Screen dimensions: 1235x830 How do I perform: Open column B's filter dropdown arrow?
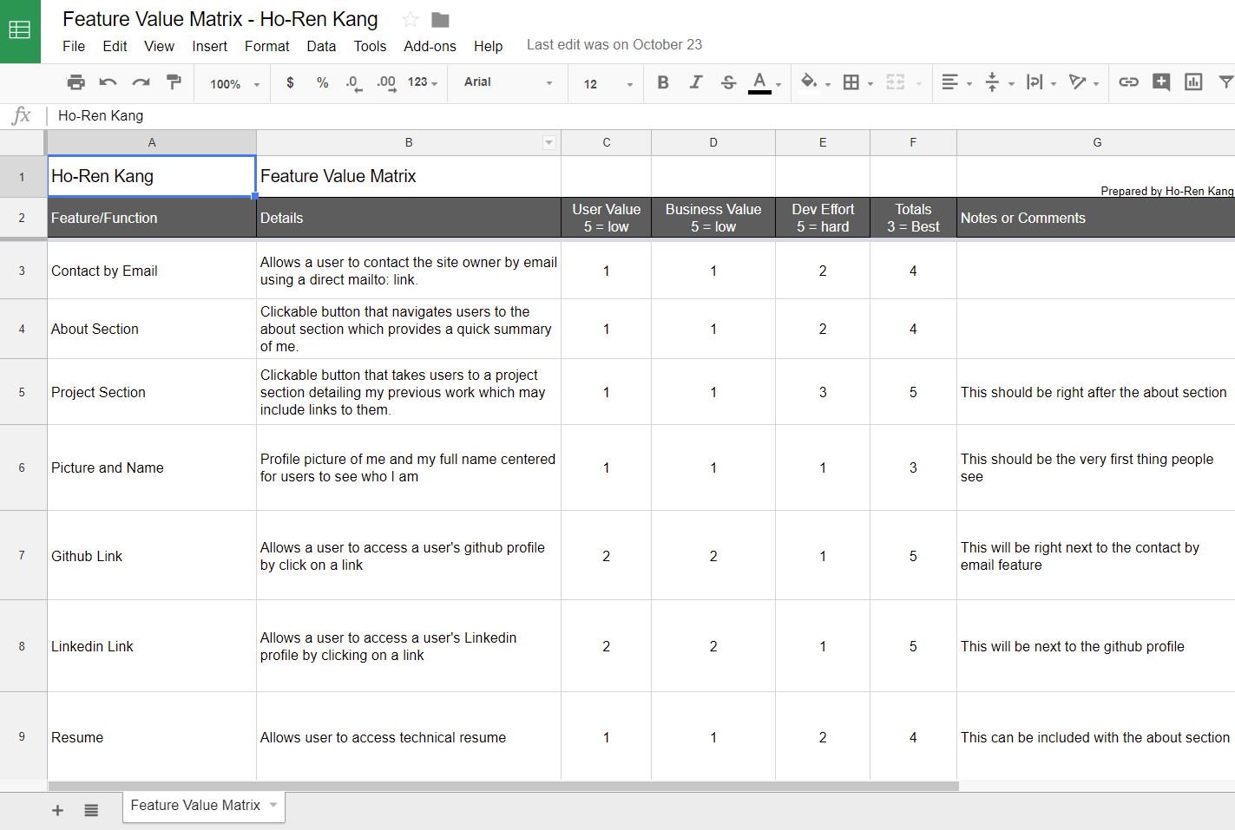pos(549,142)
